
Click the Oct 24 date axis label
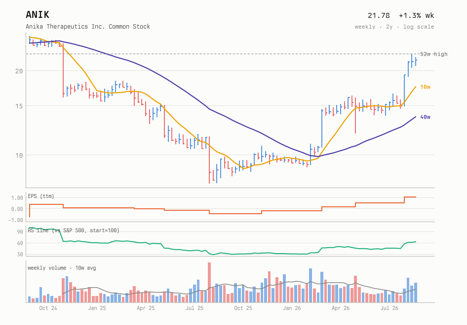[x=48, y=308]
